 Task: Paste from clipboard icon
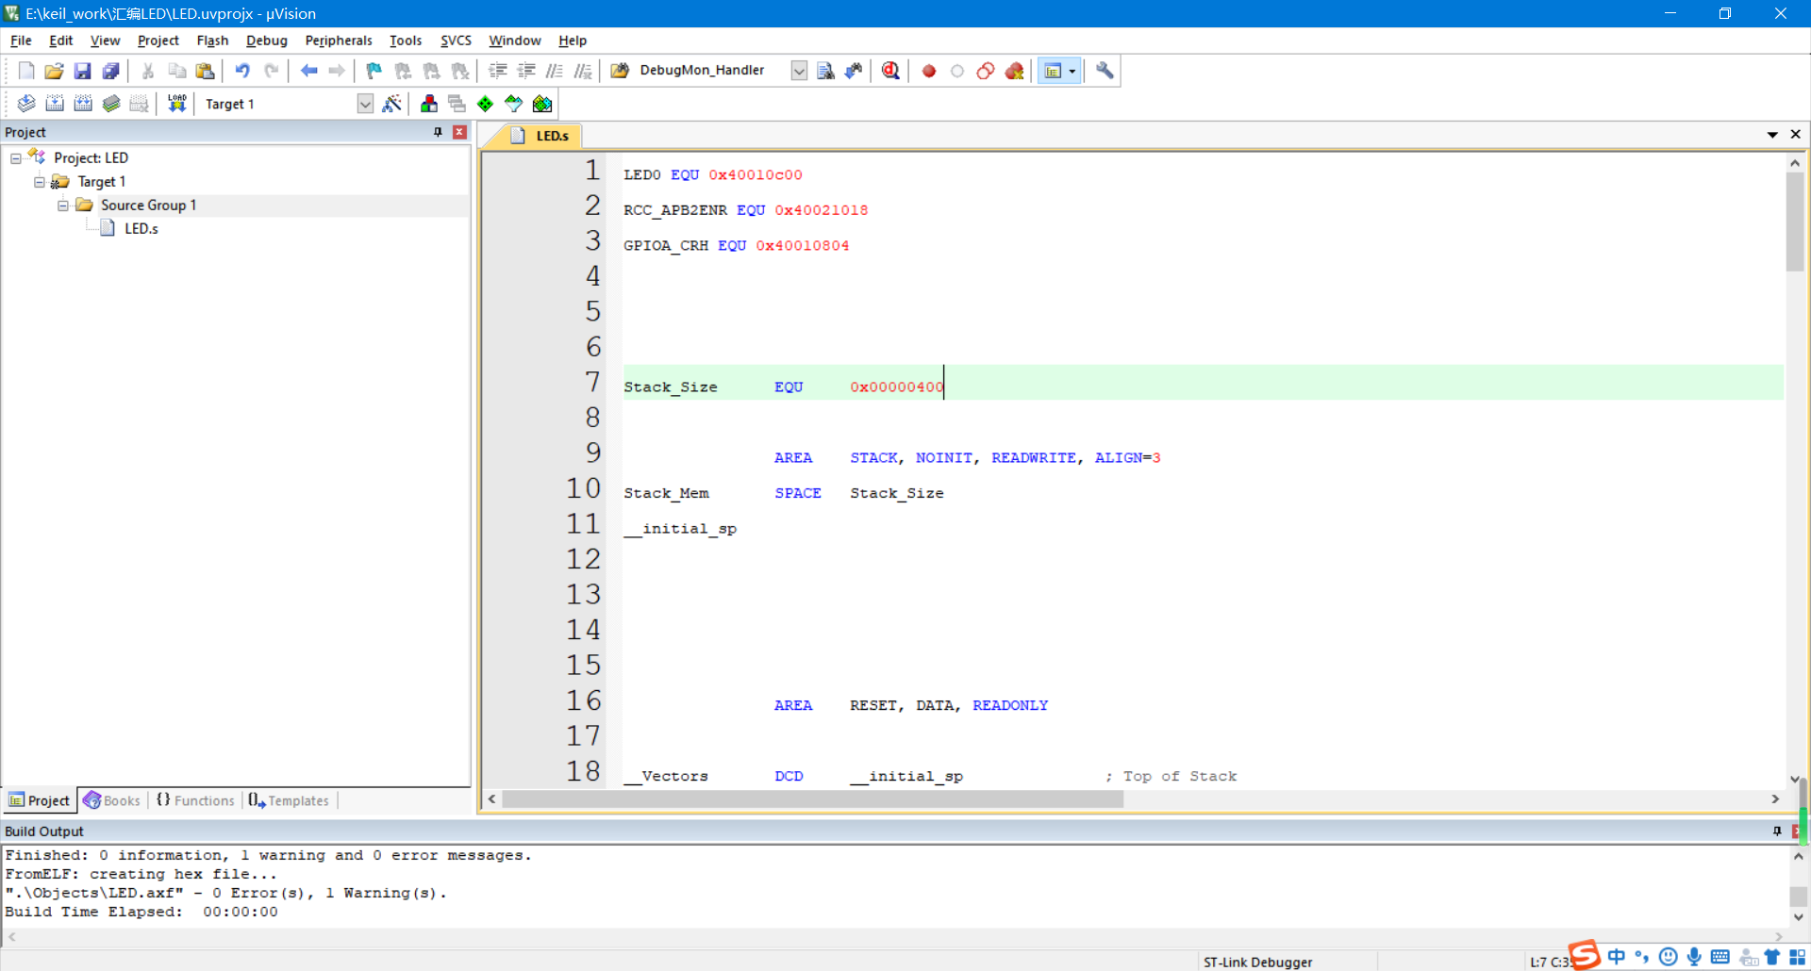click(x=205, y=71)
